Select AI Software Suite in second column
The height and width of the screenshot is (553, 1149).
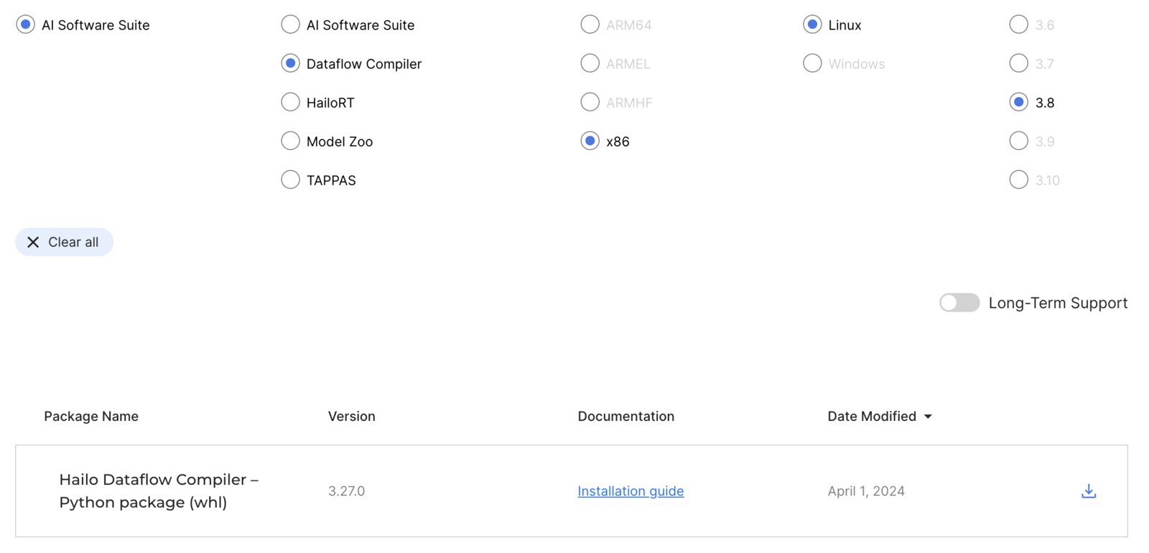[290, 25]
